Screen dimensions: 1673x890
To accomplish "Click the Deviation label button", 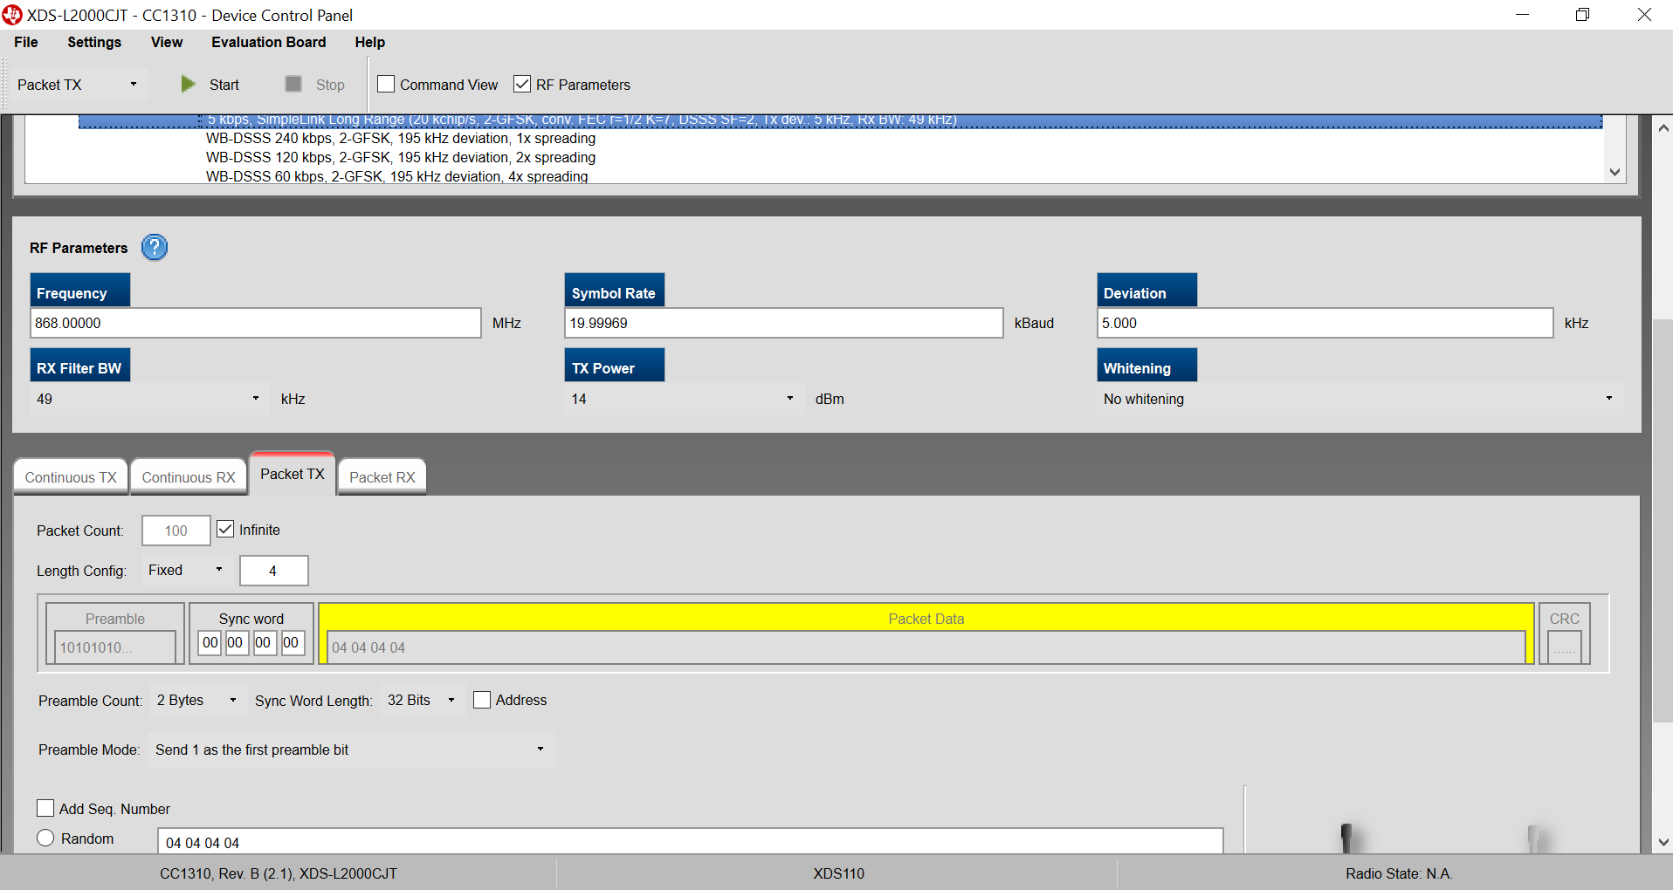I will click(x=1147, y=290).
